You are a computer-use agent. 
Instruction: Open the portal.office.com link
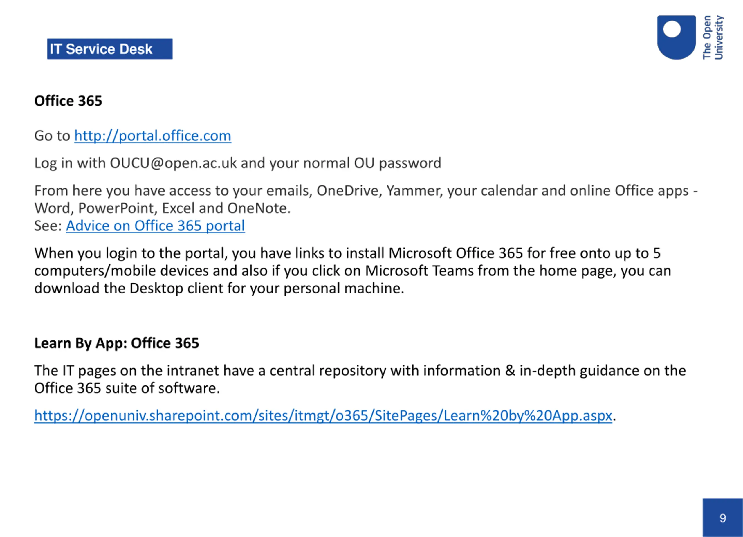[153, 136]
